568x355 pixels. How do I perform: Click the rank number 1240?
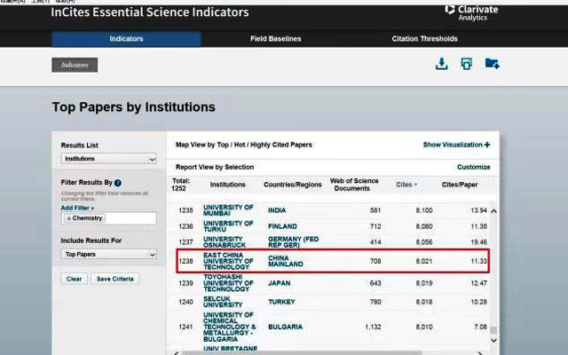tap(185, 302)
